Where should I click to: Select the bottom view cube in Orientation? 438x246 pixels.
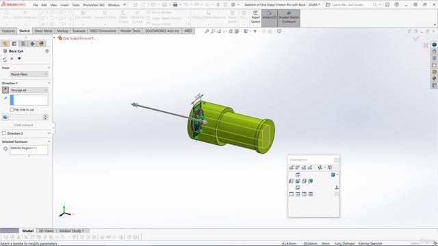click(x=298, y=187)
